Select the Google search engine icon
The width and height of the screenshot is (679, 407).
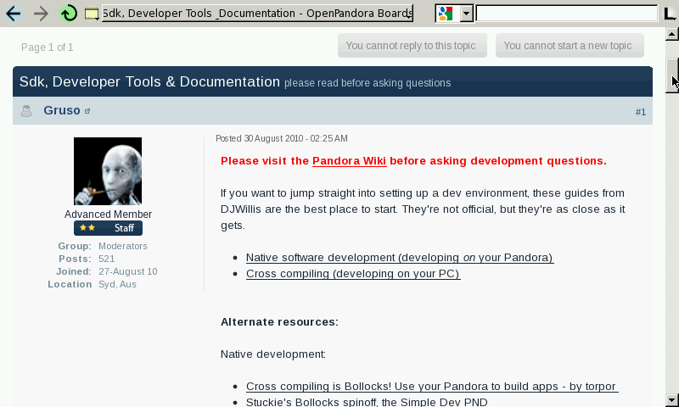(446, 14)
